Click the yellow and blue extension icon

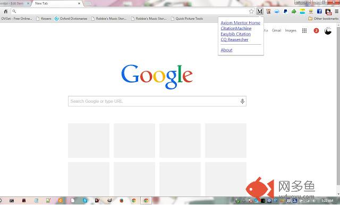pyautogui.click(x=302, y=11)
